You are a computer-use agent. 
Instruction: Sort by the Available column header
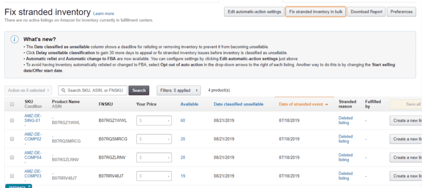[x=189, y=104]
